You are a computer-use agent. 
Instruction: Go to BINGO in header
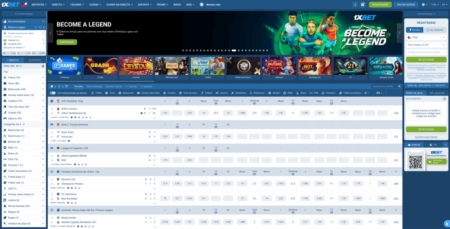(x=177, y=4)
